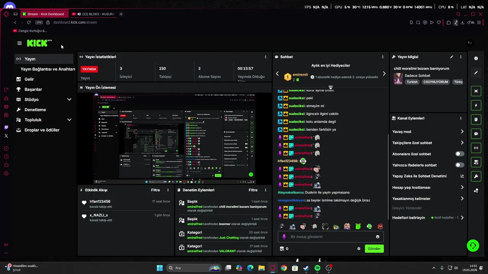Viewport: 488px width, 274px height.
Task: Click the green emote in quick emote row
Action: click(358, 226)
